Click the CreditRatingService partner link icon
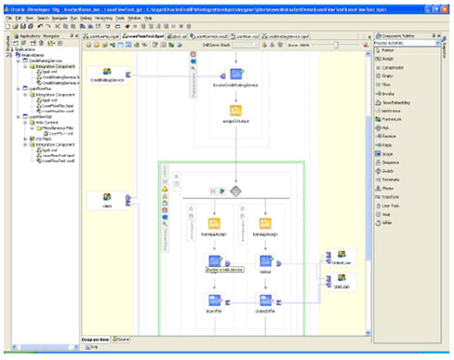The height and width of the screenshot is (360, 454). [x=107, y=72]
